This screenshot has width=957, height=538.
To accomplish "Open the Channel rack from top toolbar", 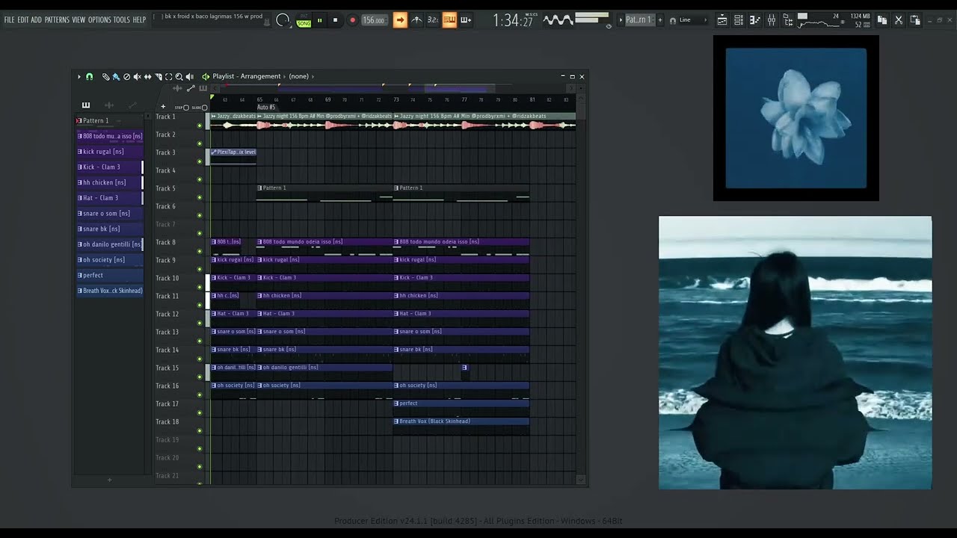I will (x=738, y=20).
